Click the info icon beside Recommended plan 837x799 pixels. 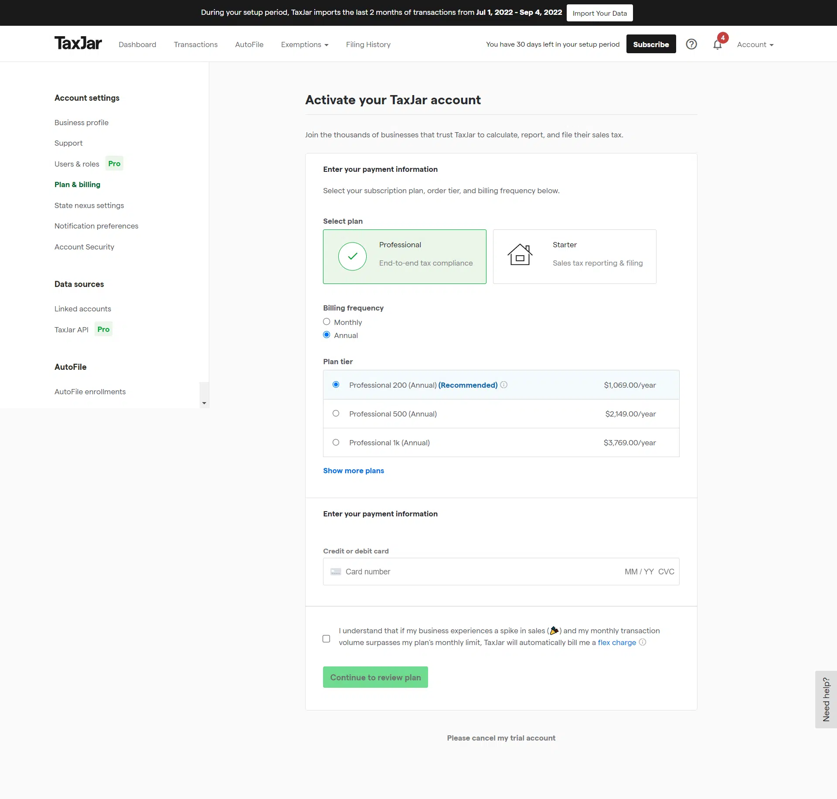tap(504, 385)
